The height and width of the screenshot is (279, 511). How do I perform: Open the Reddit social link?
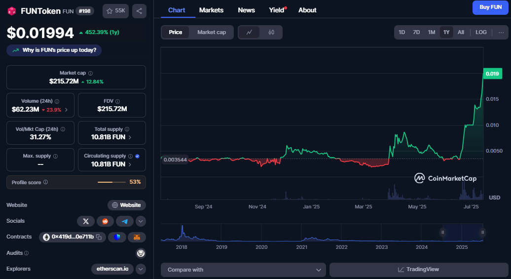click(105, 221)
